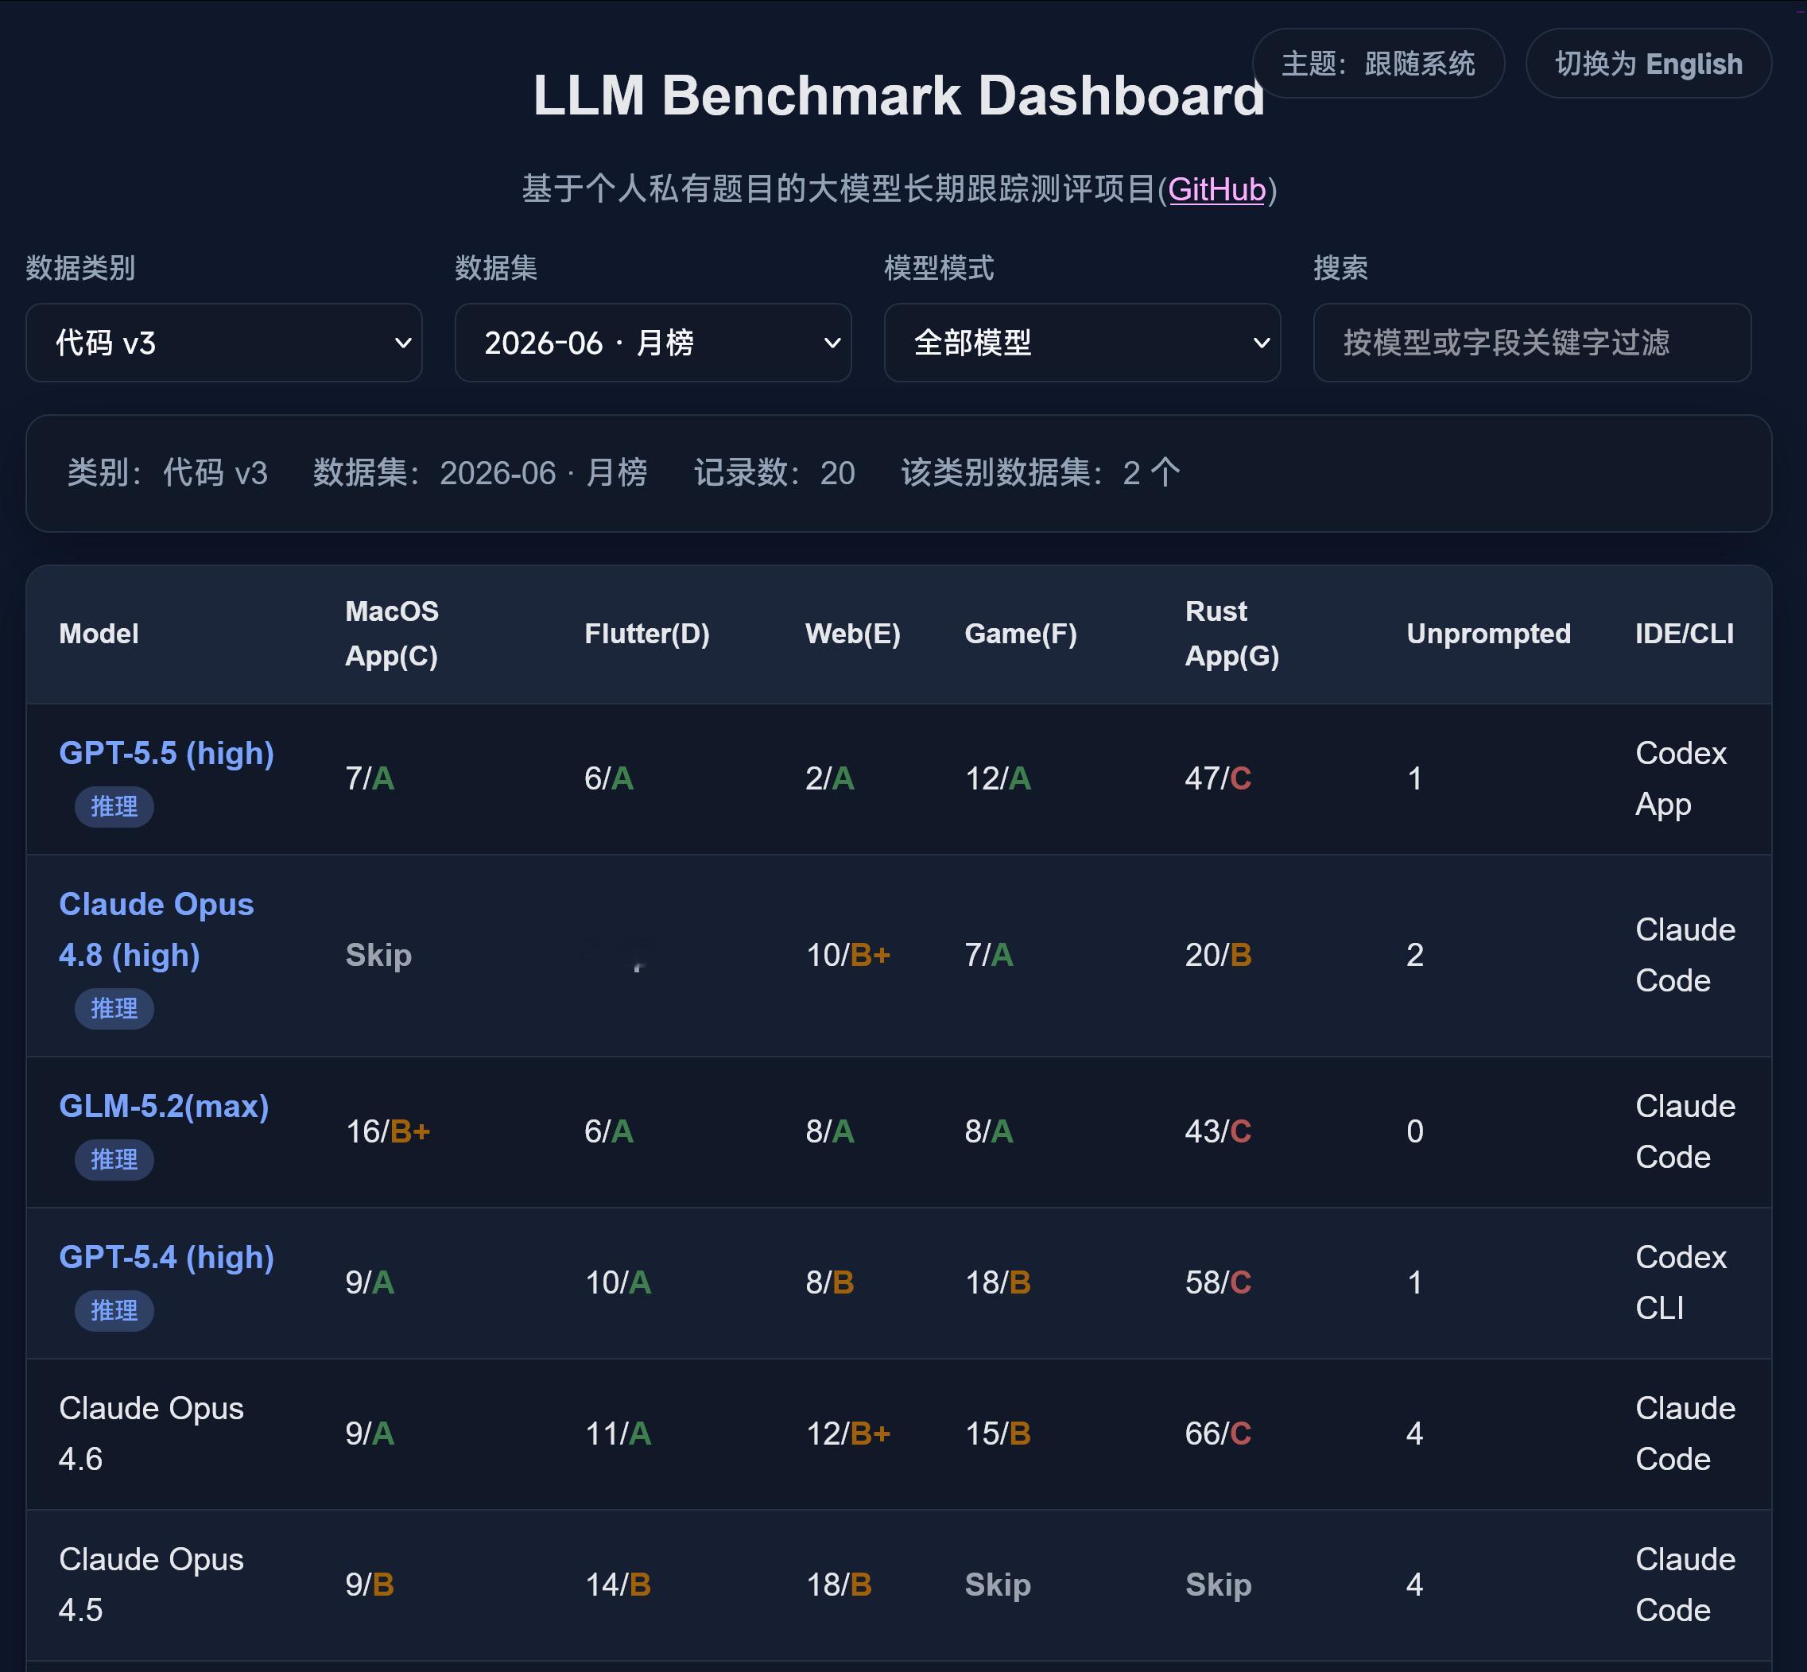Screen dimensions: 1807x1672
Task: Click the 12/B+ Web score of Claude Opus 4.6
Action: coord(848,1434)
